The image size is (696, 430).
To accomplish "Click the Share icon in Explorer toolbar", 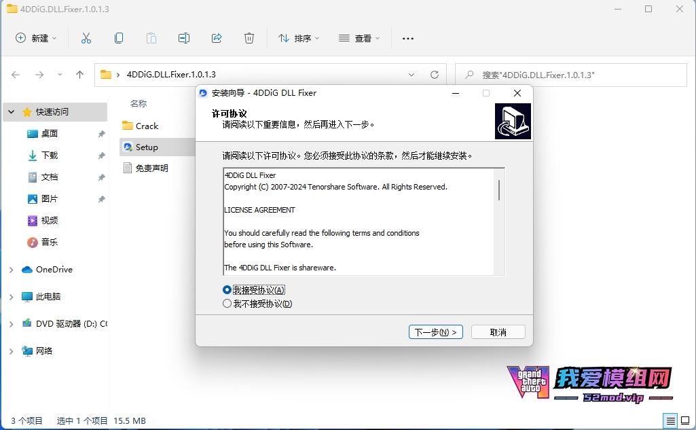I will click(x=217, y=38).
